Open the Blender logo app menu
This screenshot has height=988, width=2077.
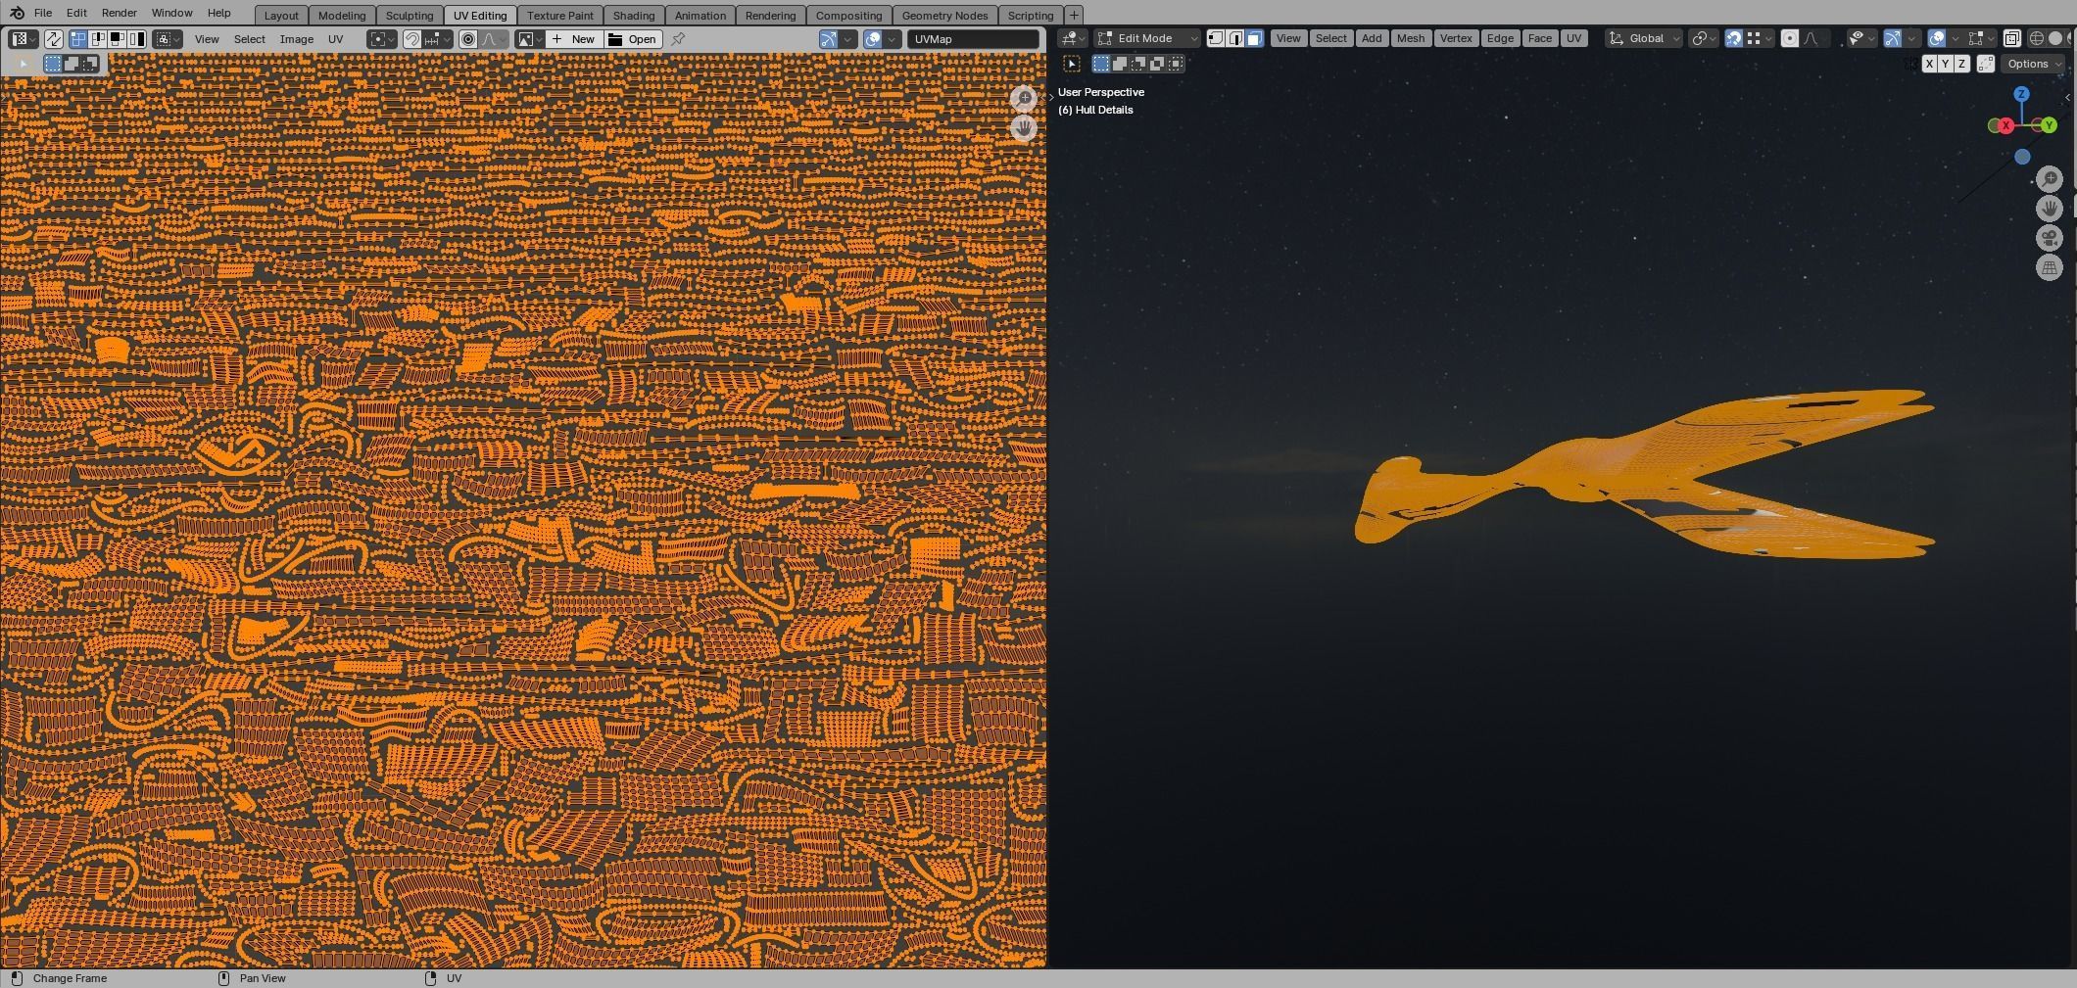(x=16, y=13)
